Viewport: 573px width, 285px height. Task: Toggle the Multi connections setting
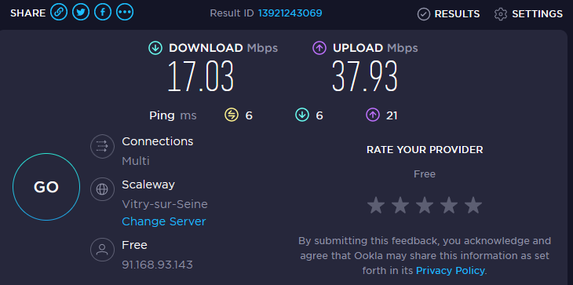pyautogui.click(x=136, y=161)
